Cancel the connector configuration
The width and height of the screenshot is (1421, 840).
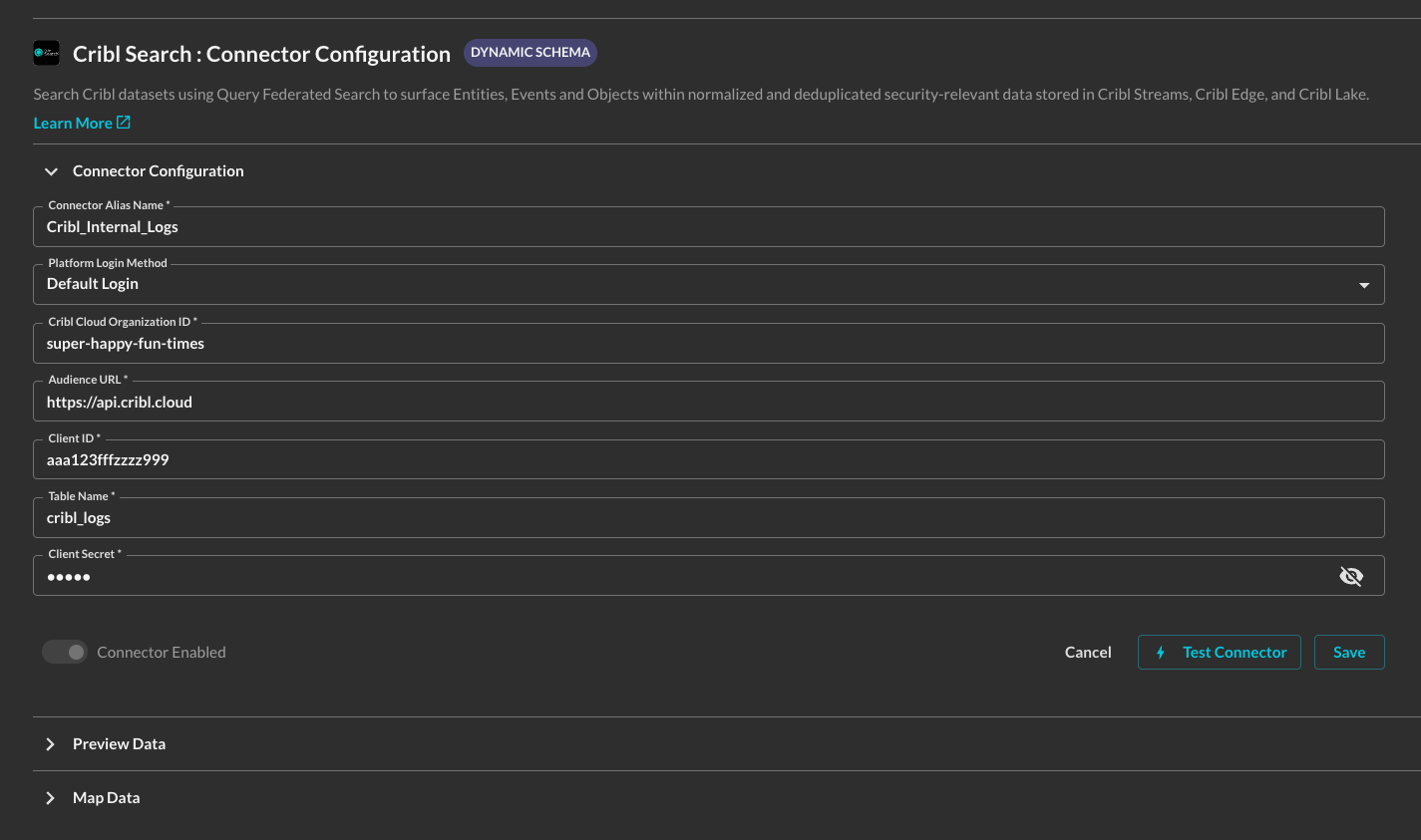click(x=1088, y=652)
